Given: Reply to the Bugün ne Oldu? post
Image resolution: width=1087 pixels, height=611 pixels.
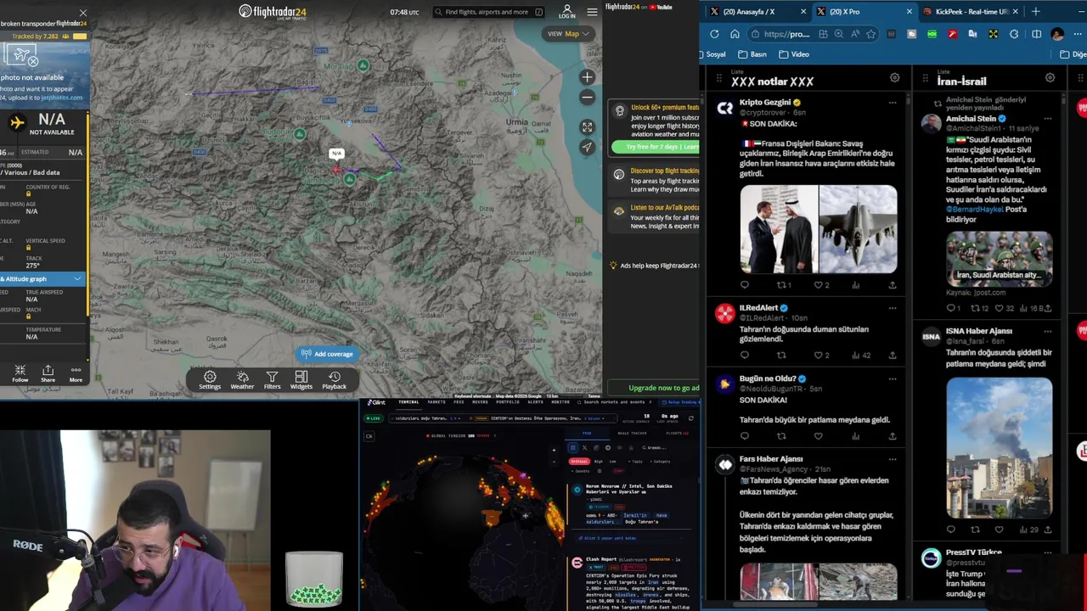Looking at the screenshot, I should [745, 436].
